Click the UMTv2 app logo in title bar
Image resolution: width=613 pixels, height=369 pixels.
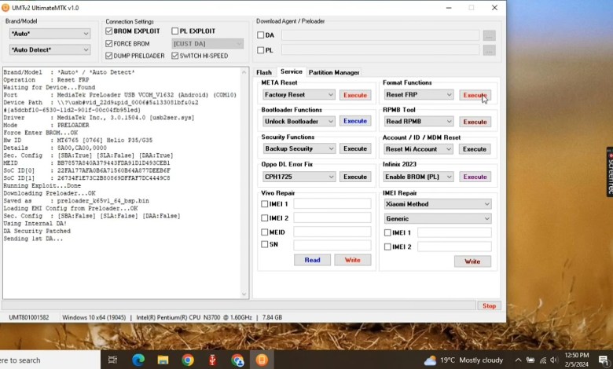click(x=6, y=7)
